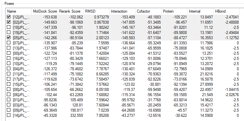244x121 pixels.
Task: Sort by the Protein column header
Action: point(174,11)
